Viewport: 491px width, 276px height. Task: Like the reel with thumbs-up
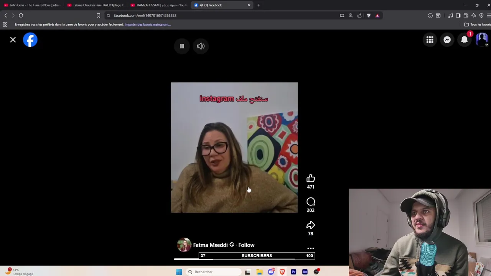311,178
